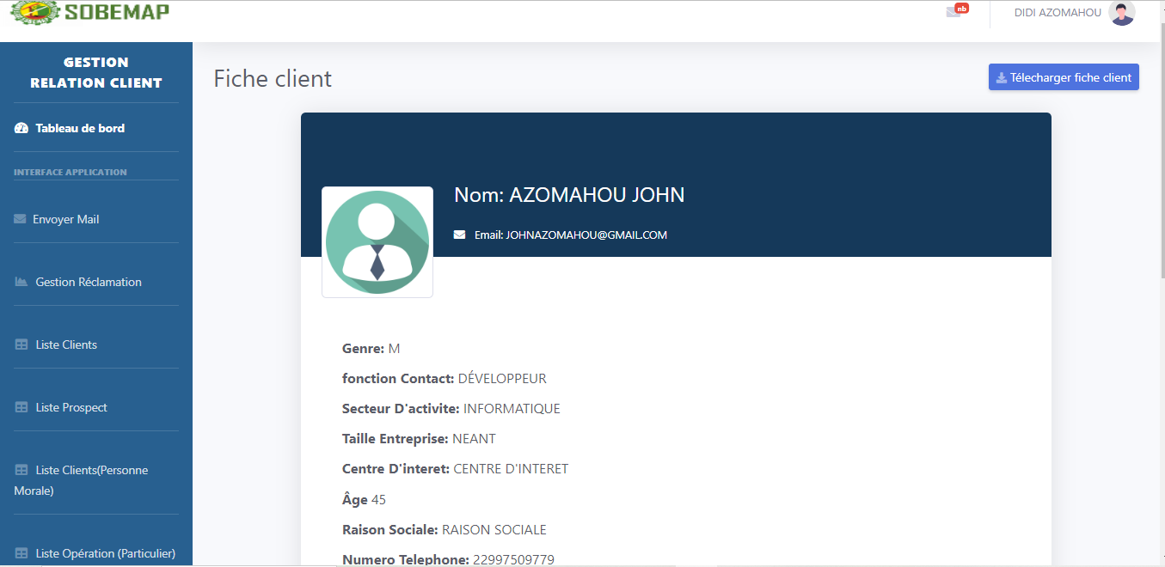
Task: Click the client profile picture thumbnail
Action: tap(377, 242)
